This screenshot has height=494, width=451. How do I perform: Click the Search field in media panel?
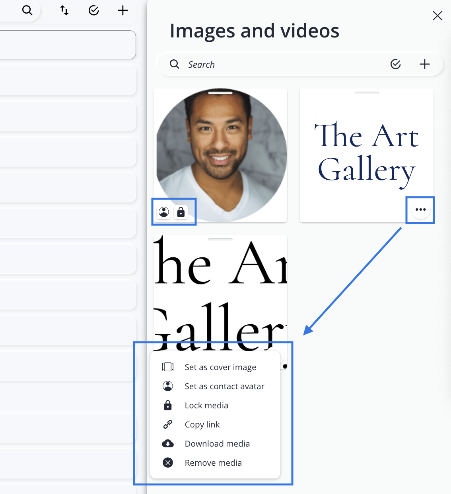pyautogui.click(x=278, y=65)
